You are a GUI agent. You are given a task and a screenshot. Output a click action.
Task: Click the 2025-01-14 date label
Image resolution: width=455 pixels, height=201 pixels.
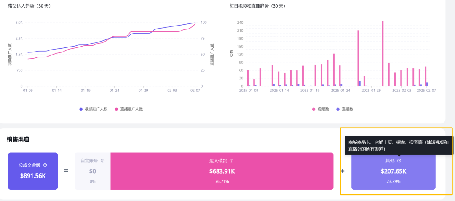click(x=279, y=91)
